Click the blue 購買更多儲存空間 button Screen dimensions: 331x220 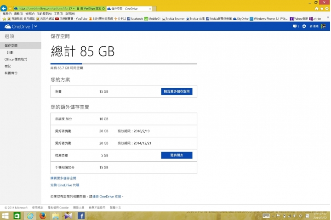(177, 91)
